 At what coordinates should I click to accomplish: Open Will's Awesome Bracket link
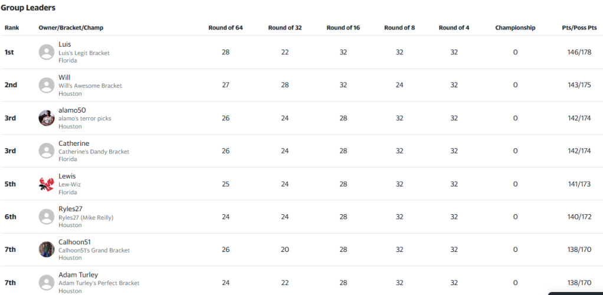[x=90, y=86]
